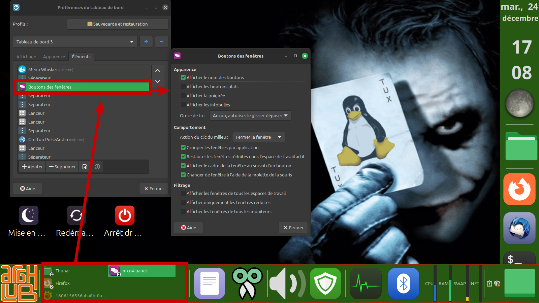Click Aide in Préférences du tableau de bord

pos(28,189)
